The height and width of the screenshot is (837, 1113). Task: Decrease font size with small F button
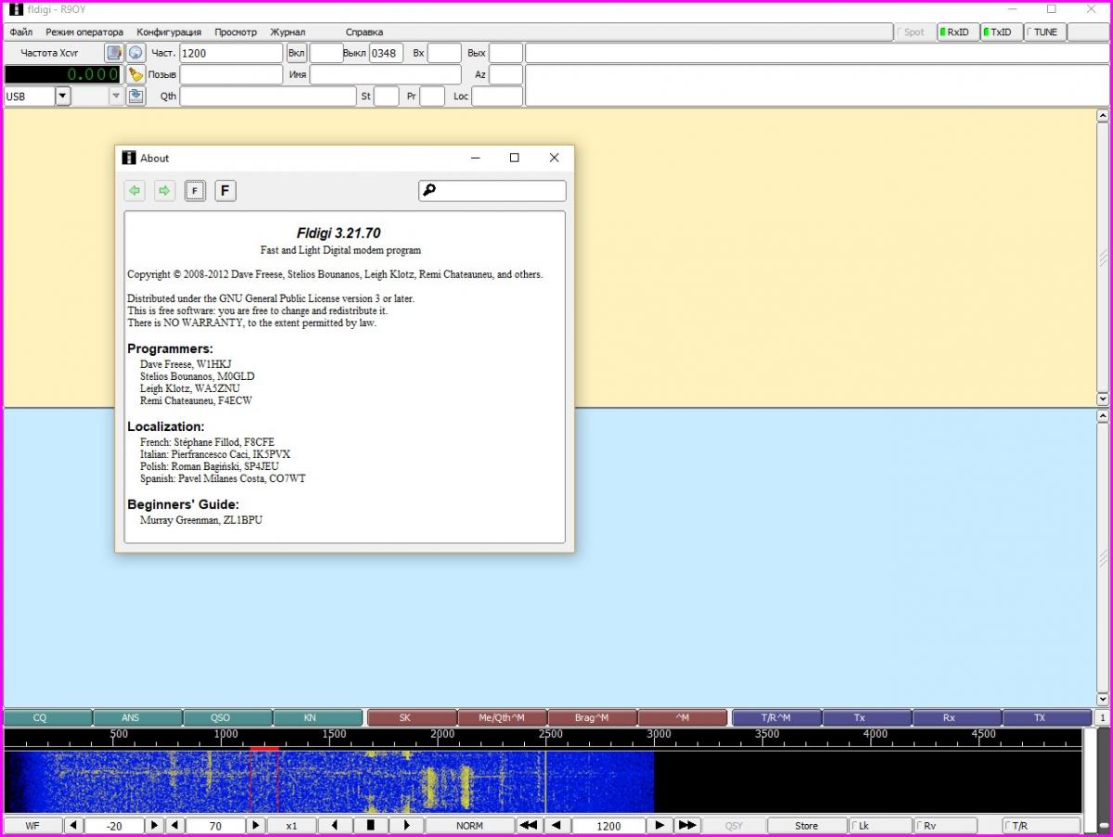coord(195,191)
